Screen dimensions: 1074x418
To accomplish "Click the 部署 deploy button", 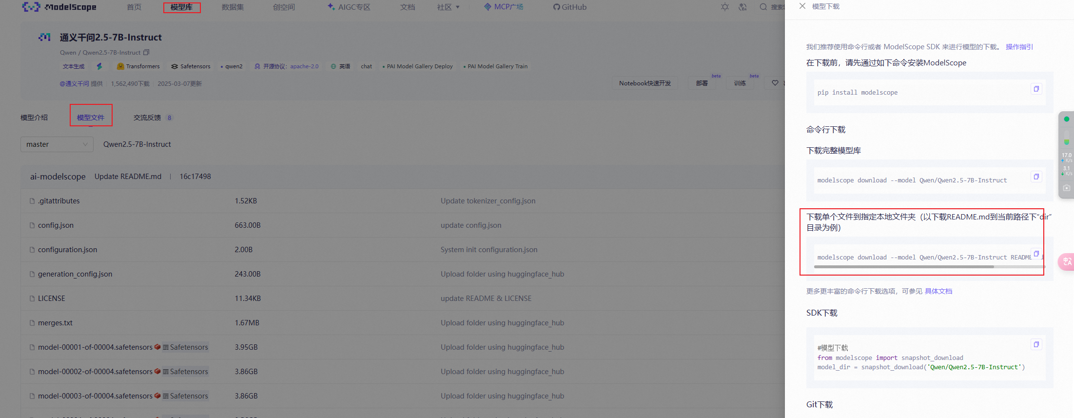I will [x=702, y=83].
